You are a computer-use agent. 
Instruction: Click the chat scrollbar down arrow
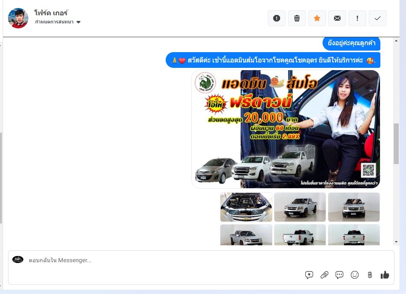pos(396,242)
